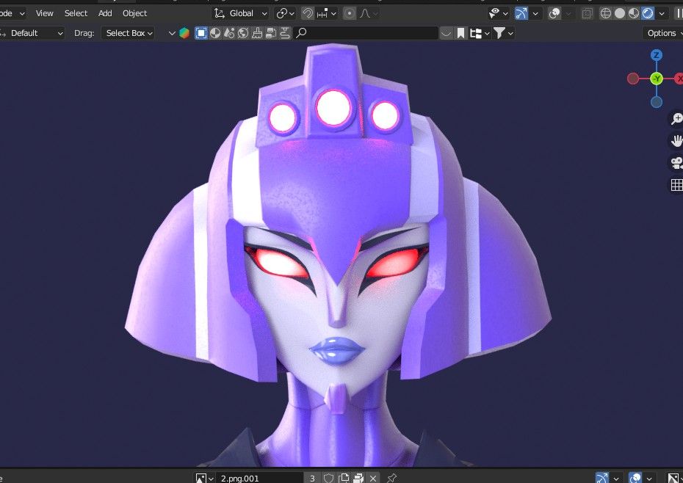Screen dimensions: 683x483
Task: Click the negative X axis on gizmo
Action: pyautogui.click(x=633, y=79)
